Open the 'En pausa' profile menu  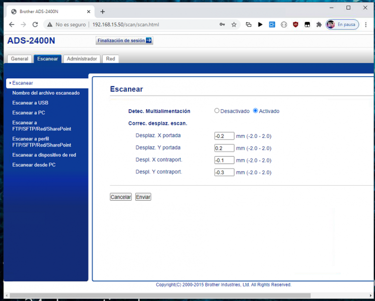pos(342,25)
